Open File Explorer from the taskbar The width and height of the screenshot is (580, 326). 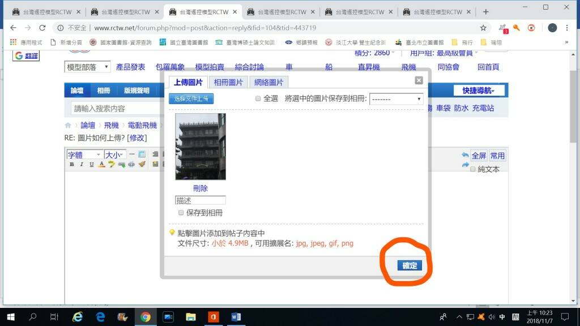(191, 317)
